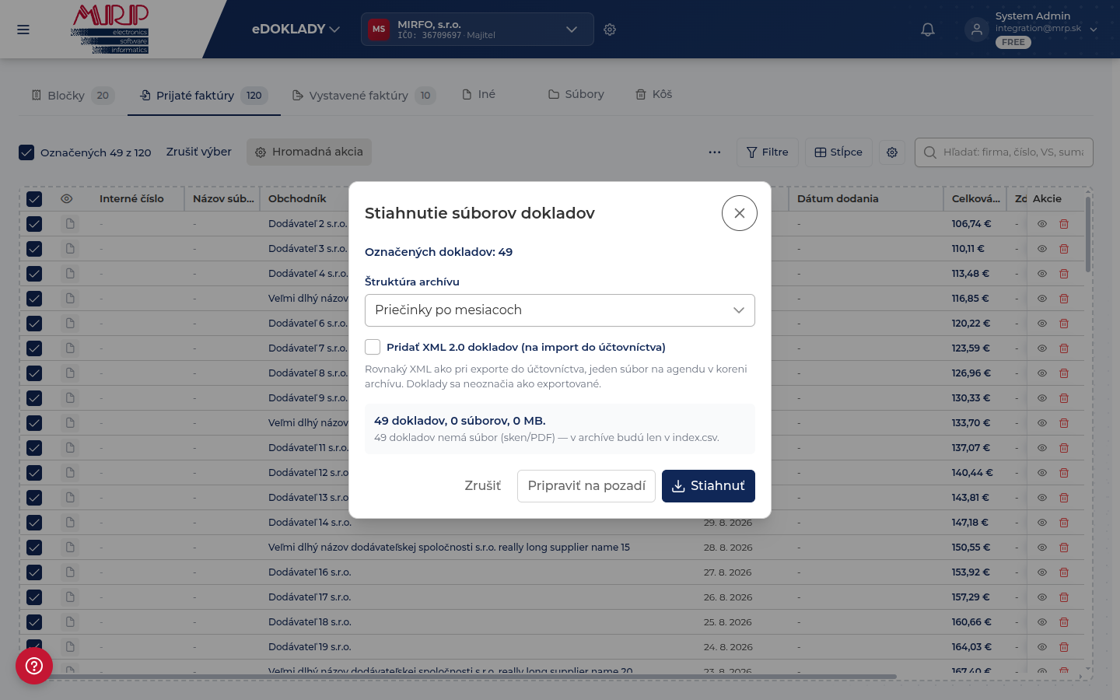The height and width of the screenshot is (700, 1120).
Task: Open the MIRFO, s.r.o. company selector
Action: 478,30
